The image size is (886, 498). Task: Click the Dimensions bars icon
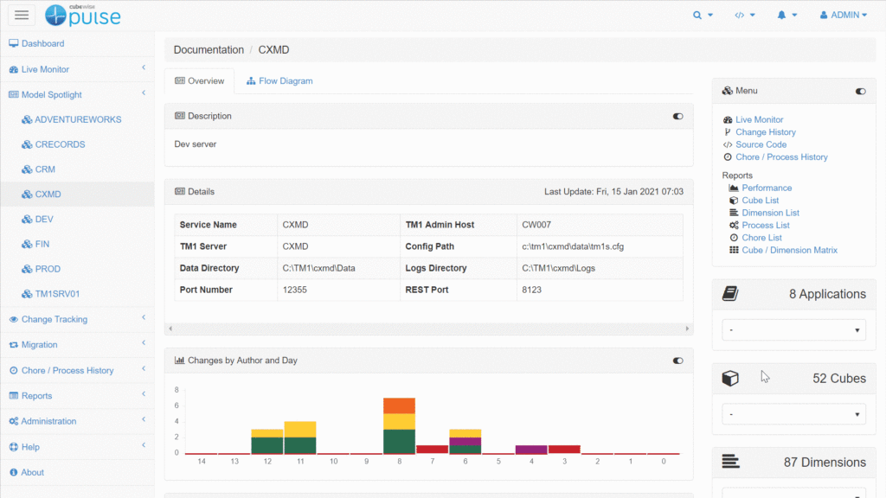pyautogui.click(x=730, y=463)
